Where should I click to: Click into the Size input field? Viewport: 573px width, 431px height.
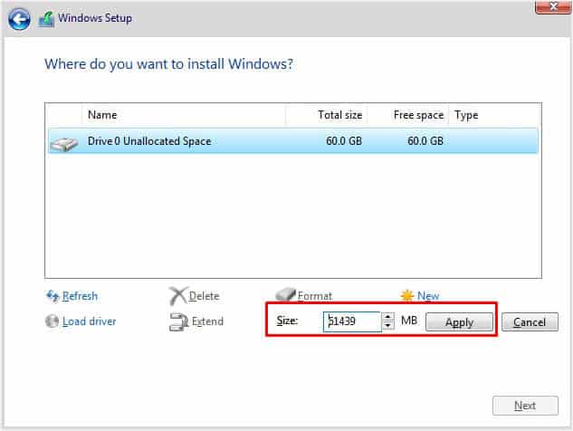(x=352, y=321)
